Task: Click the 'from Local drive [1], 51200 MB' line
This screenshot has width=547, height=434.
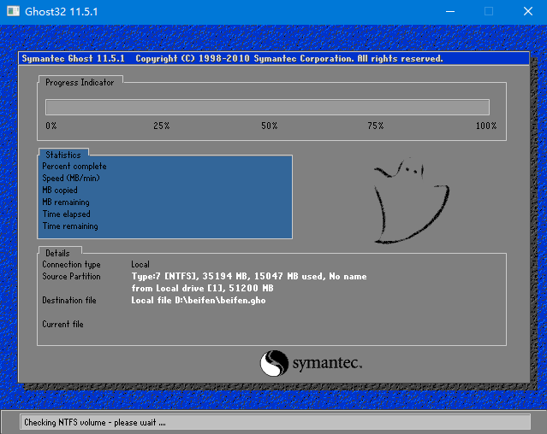Action: click(x=202, y=288)
